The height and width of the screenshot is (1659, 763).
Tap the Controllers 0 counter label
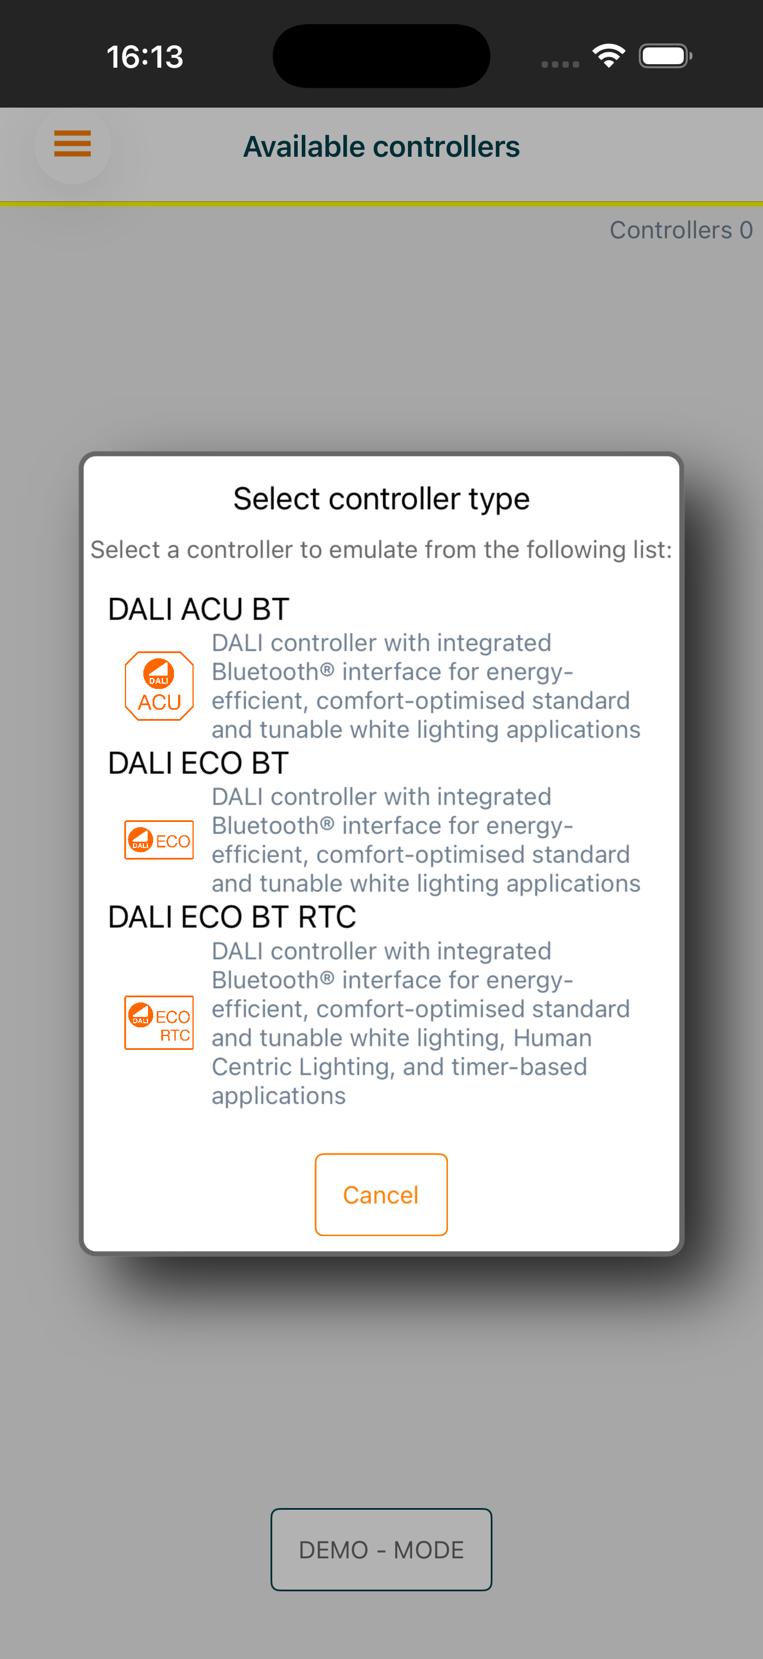[x=681, y=230]
